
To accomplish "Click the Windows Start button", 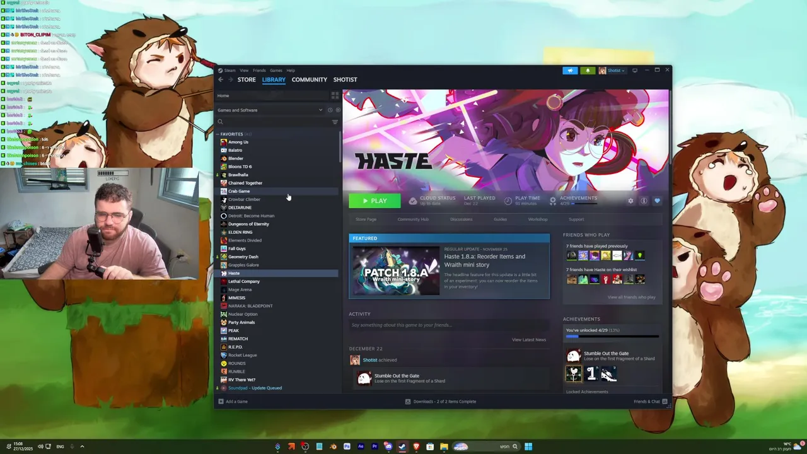I will pos(528,446).
